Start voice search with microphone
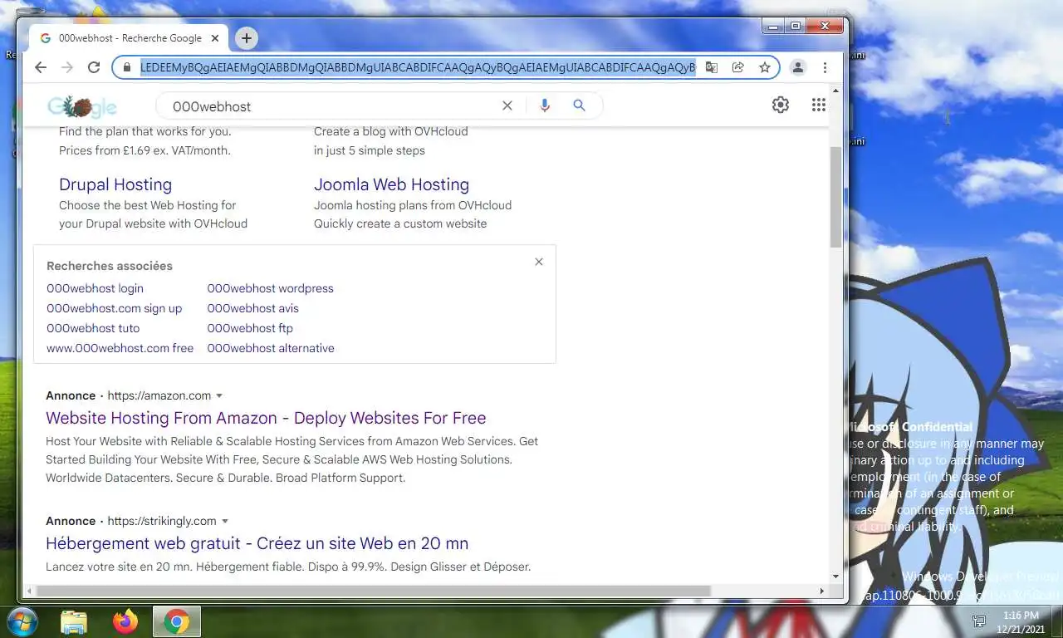The image size is (1063, 638). coord(545,106)
